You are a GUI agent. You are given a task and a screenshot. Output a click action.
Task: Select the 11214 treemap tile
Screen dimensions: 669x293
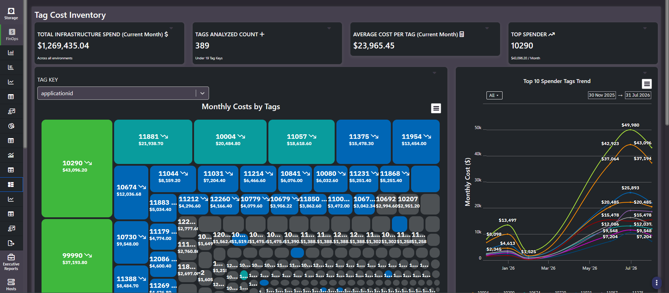tap(258, 179)
